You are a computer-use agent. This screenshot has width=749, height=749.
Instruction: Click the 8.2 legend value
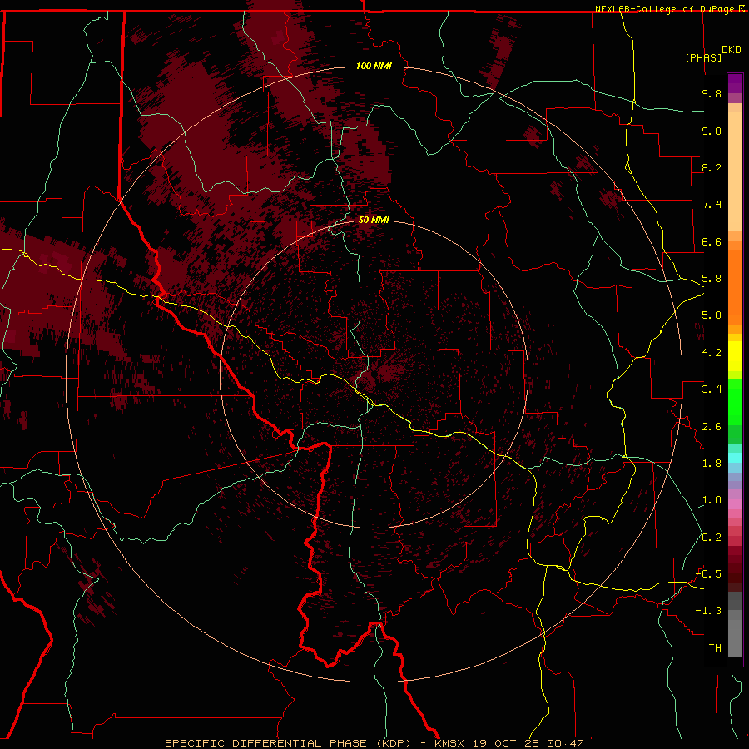[712, 167]
